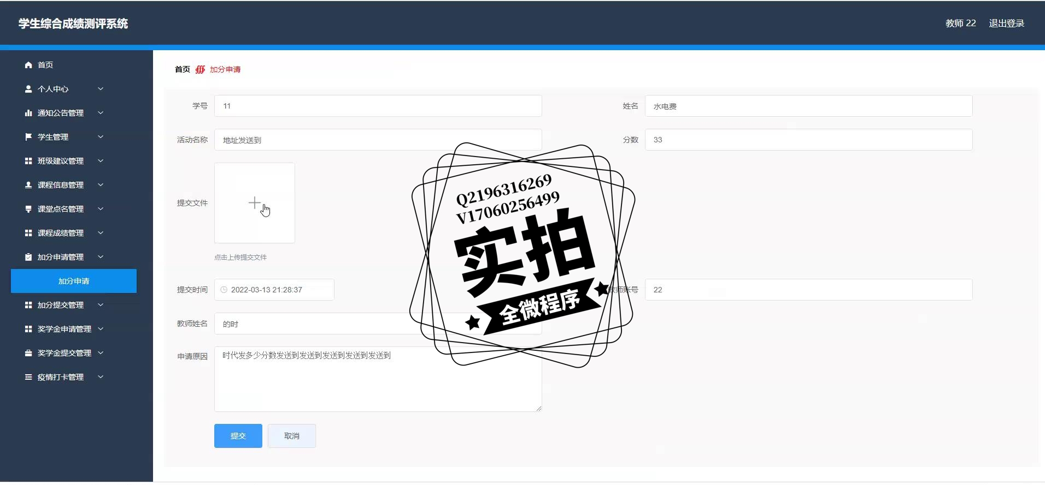This screenshot has width=1045, height=485.
Task: Expand the 疫情打卡管理 chevron
Action: coord(101,377)
